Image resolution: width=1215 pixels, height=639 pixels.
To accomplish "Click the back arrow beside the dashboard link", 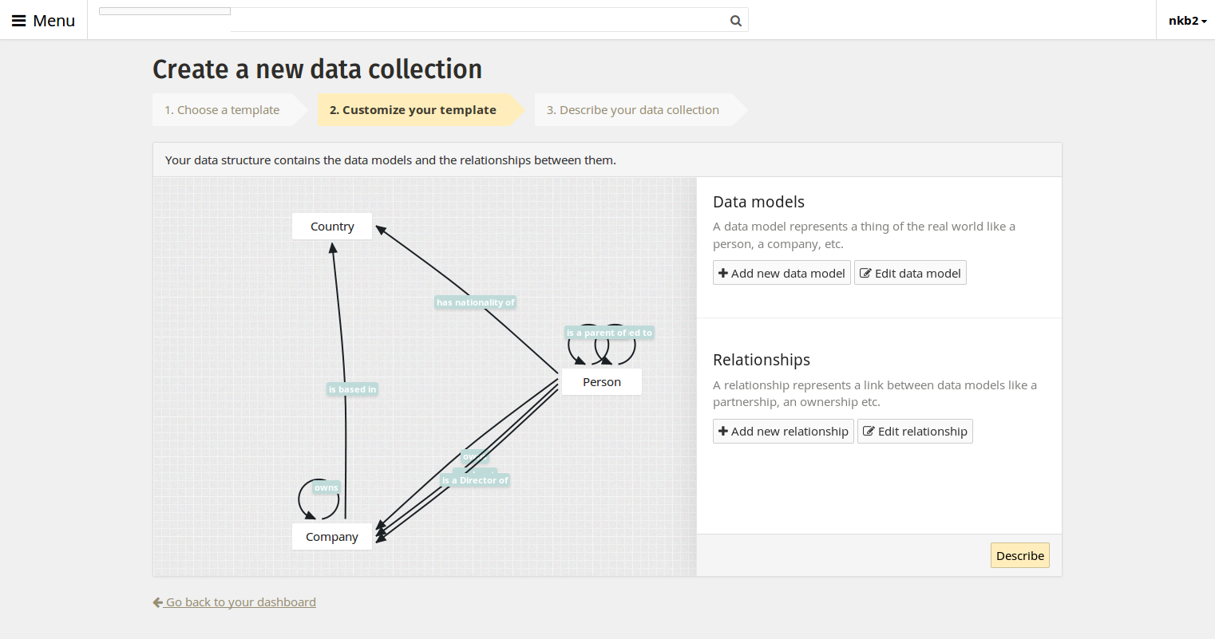I will pos(157,602).
